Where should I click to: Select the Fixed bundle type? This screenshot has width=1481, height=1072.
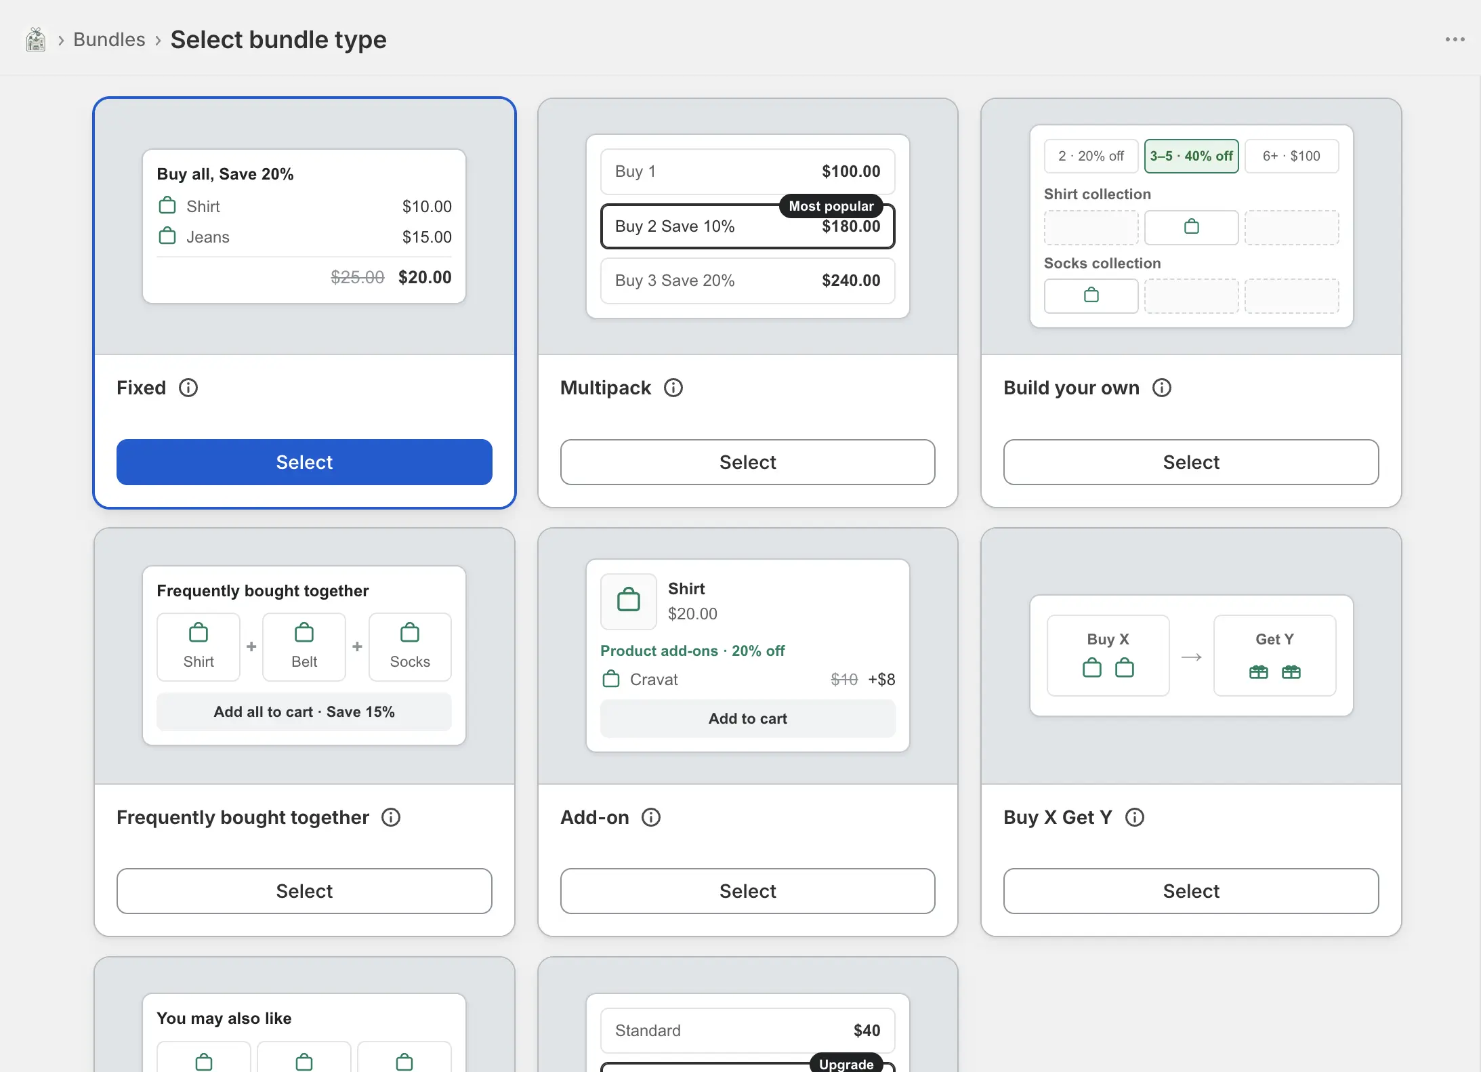[304, 462]
